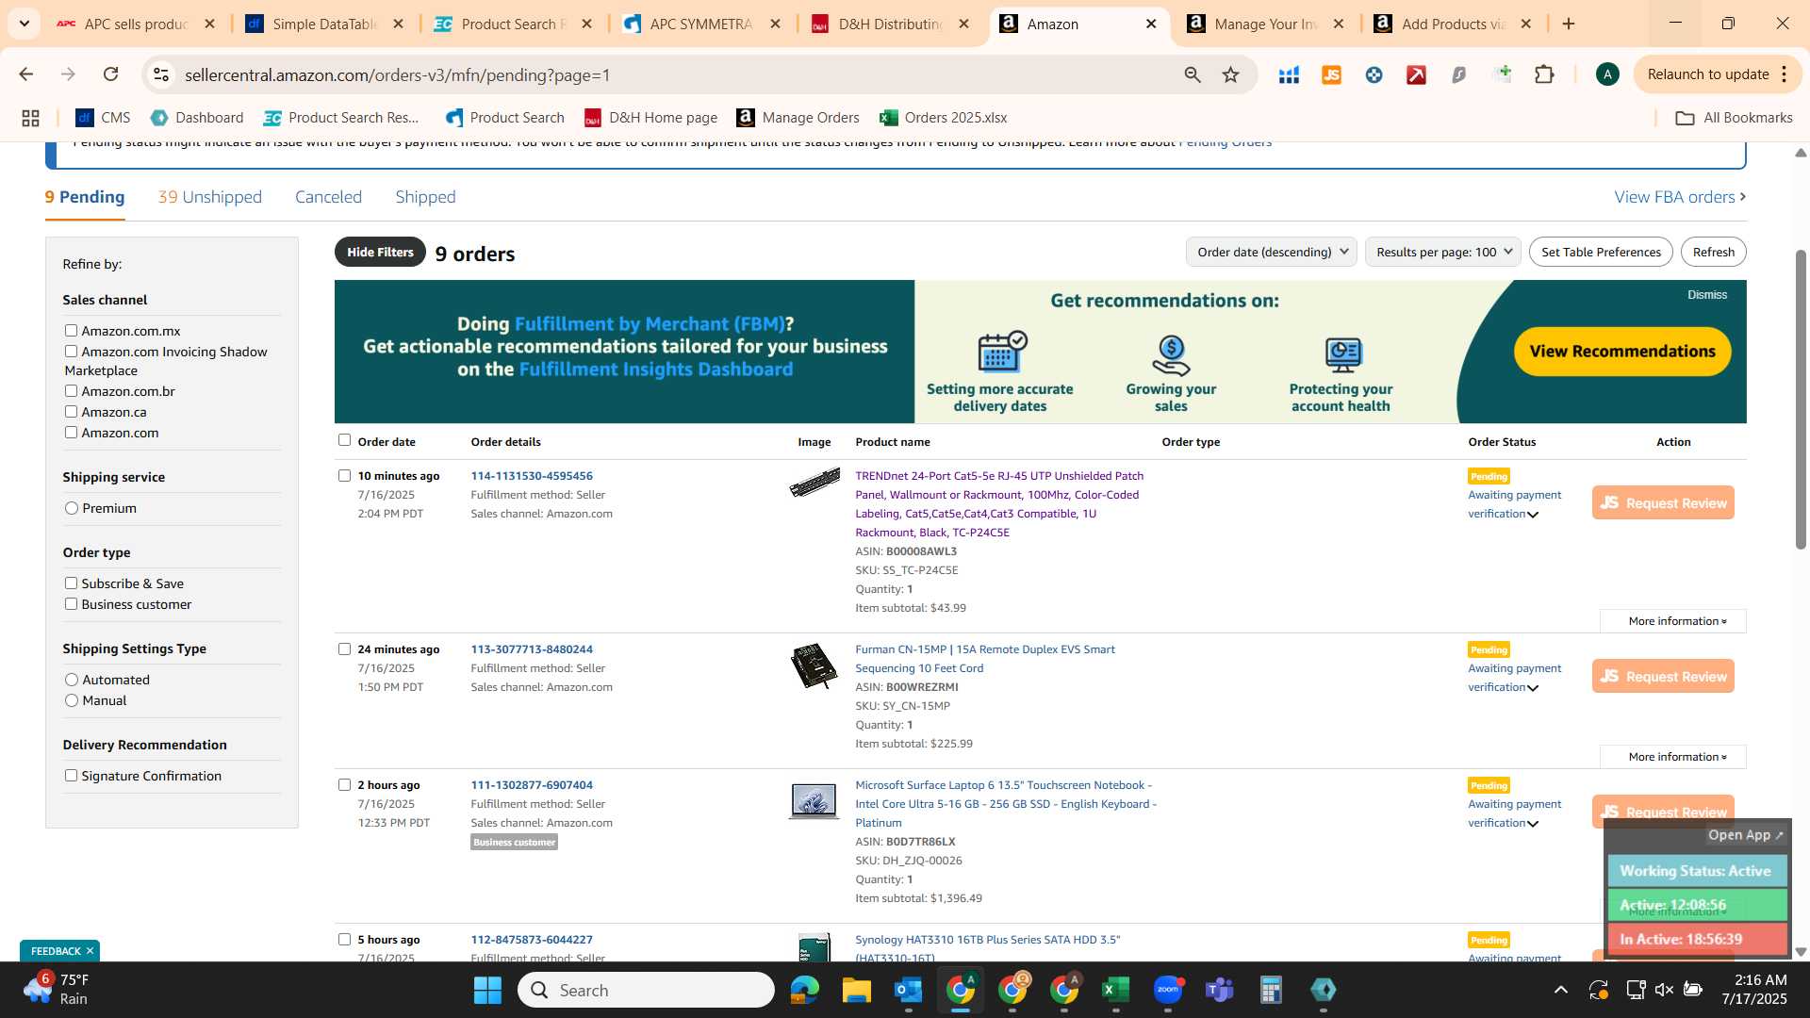This screenshot has width=1810, height=1018.
Task: Open the View FBA orders link
Action: tap(1680, 197)
